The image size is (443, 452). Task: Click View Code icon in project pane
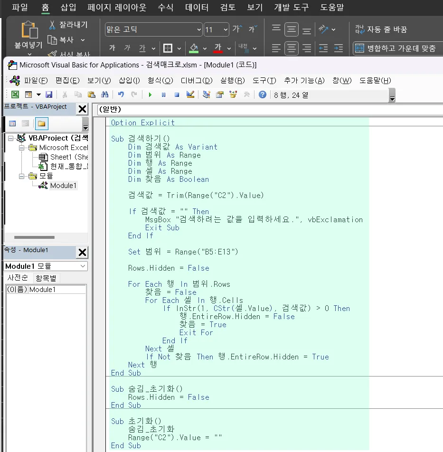click(x=12, y=123)
